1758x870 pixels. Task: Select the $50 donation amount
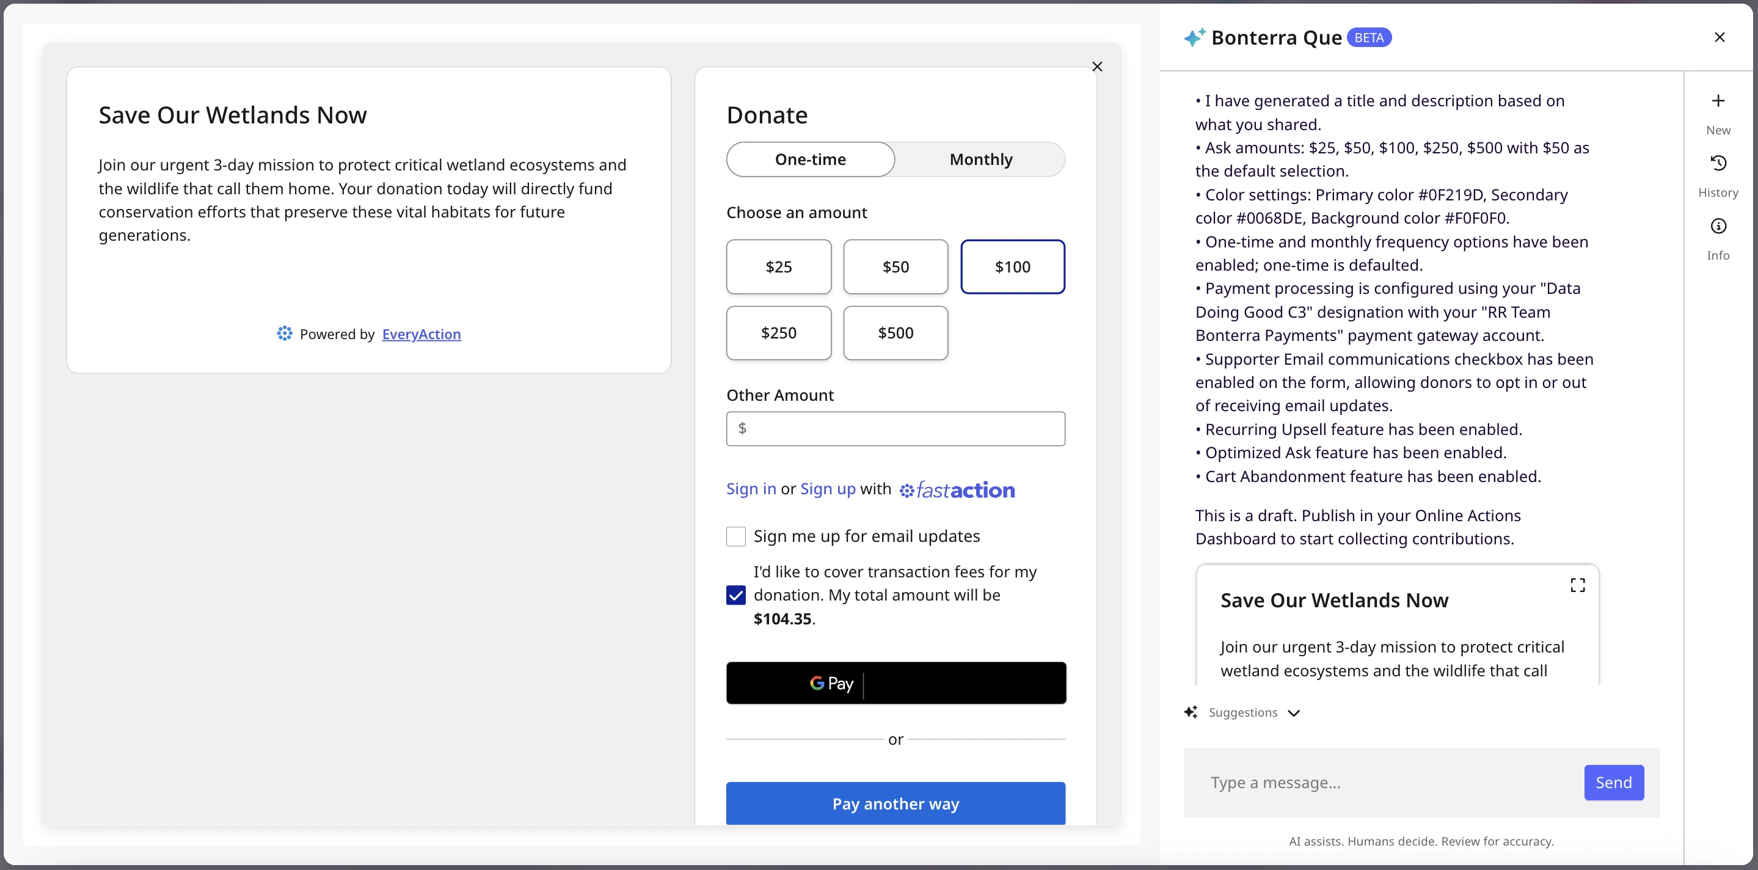895,267
